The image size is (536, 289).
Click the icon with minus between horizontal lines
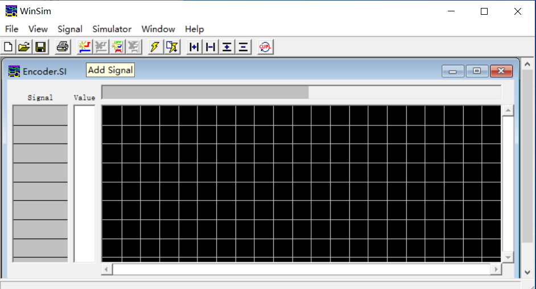click(243, 47)
